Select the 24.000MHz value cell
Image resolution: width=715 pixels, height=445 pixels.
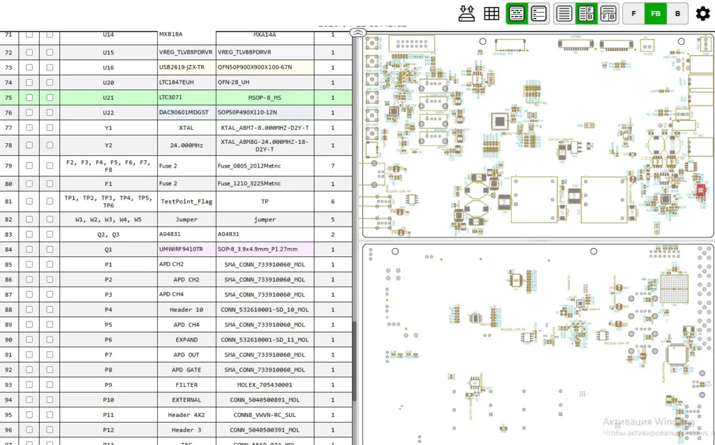pyautogui.click(x=186, y=145)
